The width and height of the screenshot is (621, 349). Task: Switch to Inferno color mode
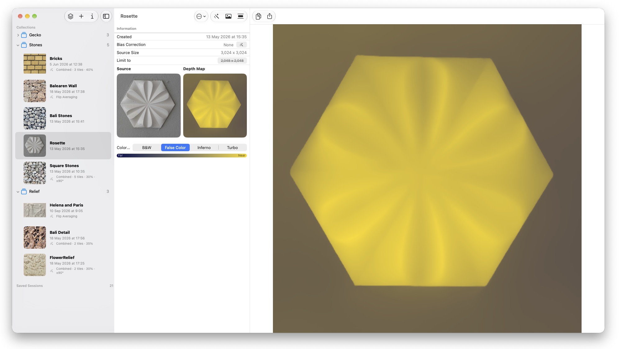tap(204, 148)
